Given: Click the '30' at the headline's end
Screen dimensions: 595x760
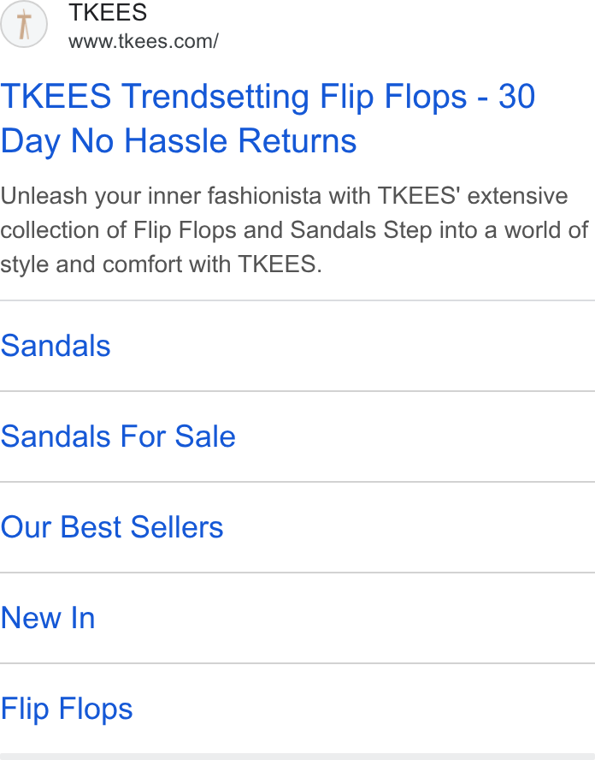Looking at the screenshot, I should coord(517,97).
